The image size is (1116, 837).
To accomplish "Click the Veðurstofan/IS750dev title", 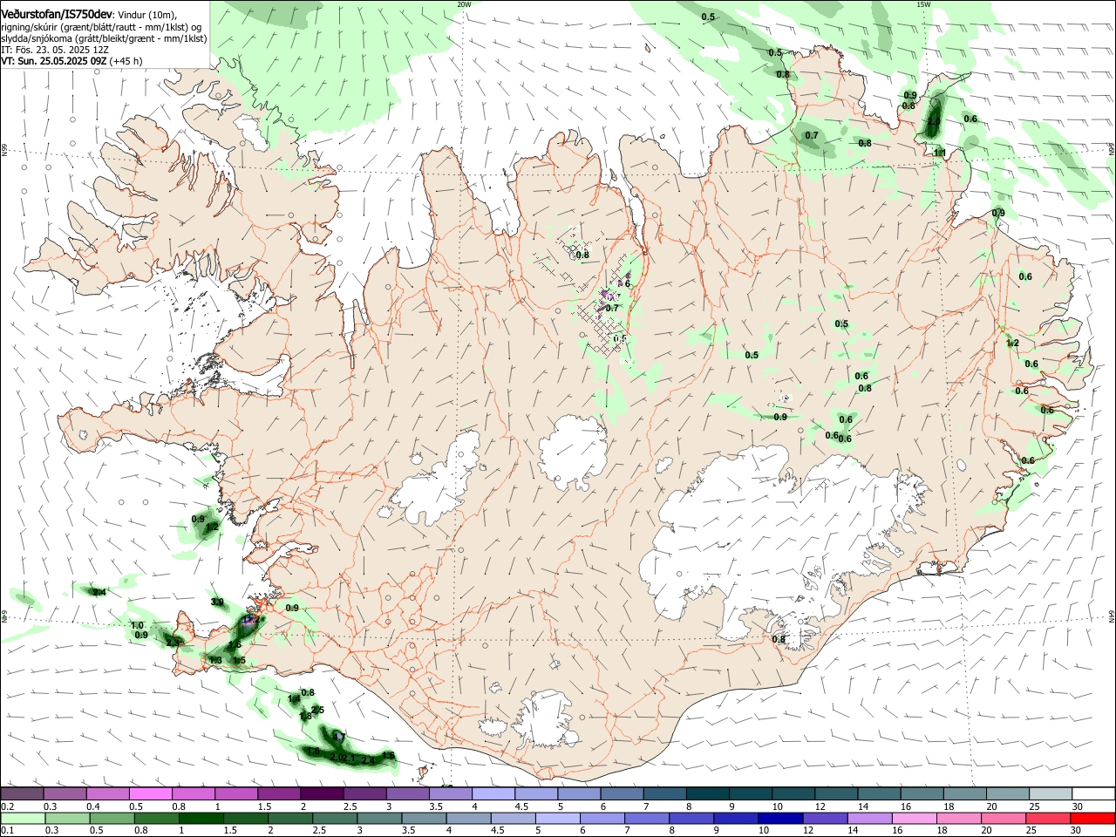I will point(57,15).
